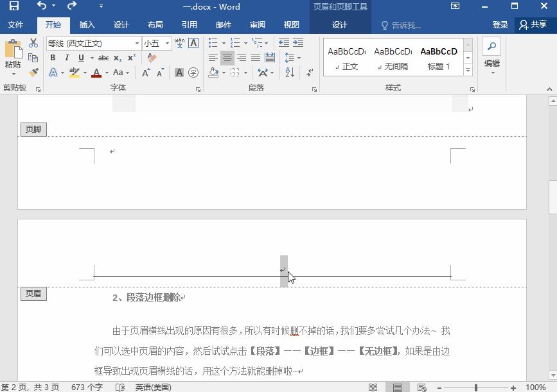Click the Clear All Formatting icon
The image size is (557, 392).
pos(152,57)
